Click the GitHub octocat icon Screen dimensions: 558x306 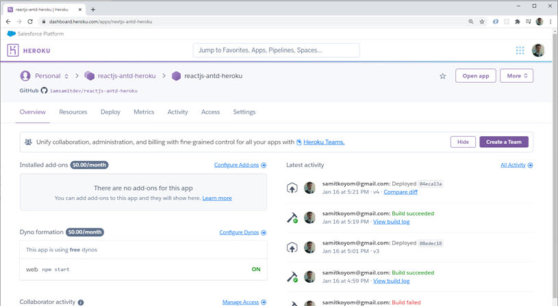pos(44,90)
